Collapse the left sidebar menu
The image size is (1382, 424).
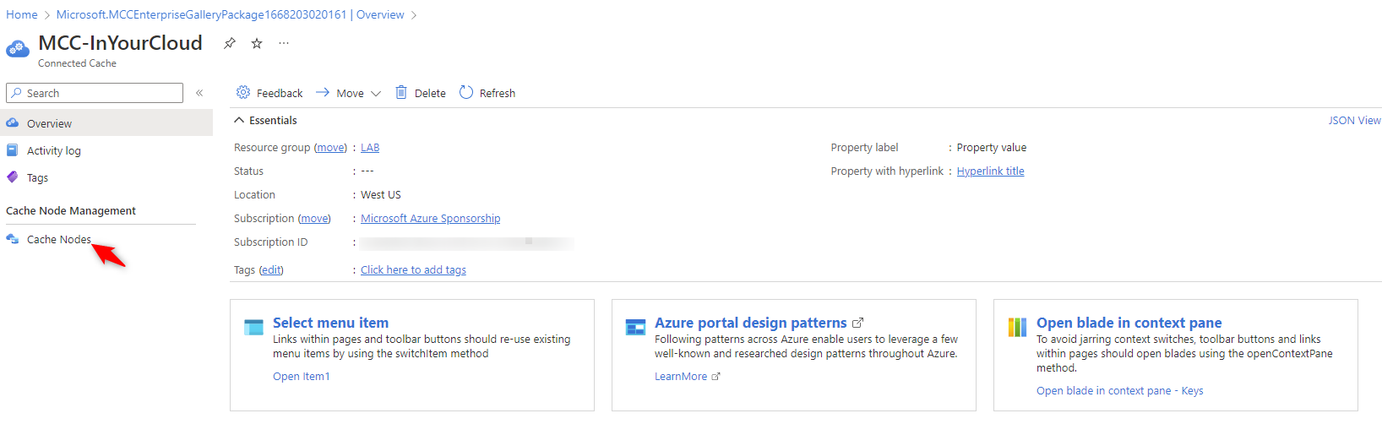199,93
